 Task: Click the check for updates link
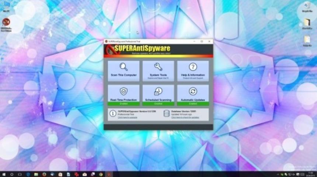(185, 117)
